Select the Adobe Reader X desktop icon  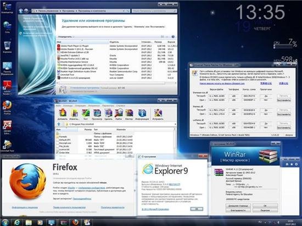coord(7,88)
